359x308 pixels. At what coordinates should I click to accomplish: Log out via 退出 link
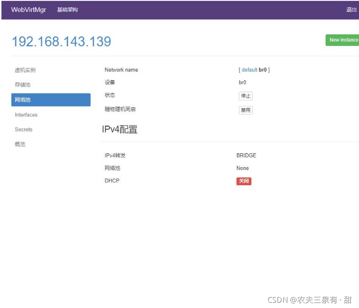click(351, 10)
